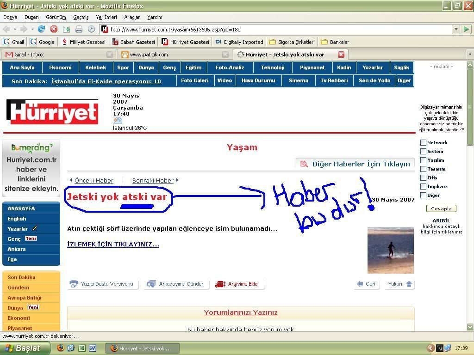Check the Network poll option

tap(423, 143)
